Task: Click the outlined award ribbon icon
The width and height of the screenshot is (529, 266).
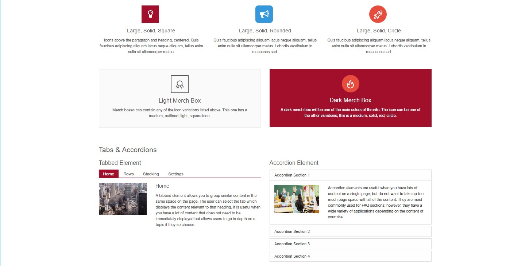Action: (x=179, y=84)
